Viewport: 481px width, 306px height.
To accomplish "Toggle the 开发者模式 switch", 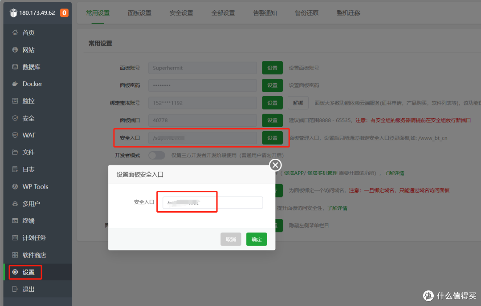I will pyautogui.click(x=157, y=155).
